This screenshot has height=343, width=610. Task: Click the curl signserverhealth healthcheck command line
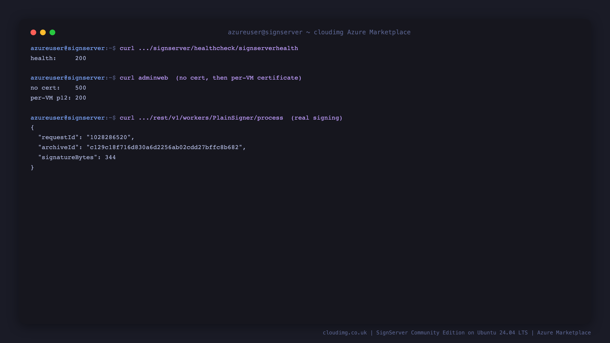pyautogui.click(x=164, y=48)
